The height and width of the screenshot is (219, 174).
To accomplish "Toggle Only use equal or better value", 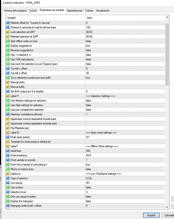I will click(125, 197).
